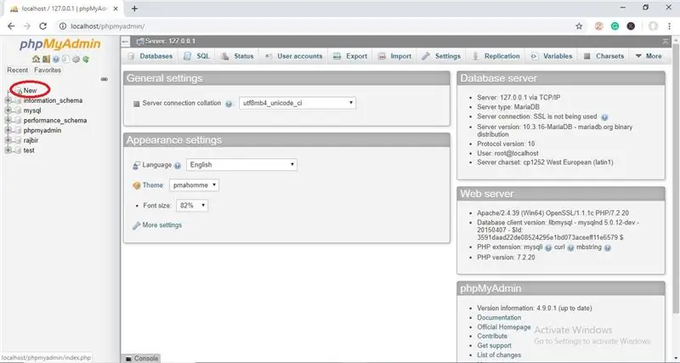
Task: Click the help icon next to mysqli extension
Action: [x=548, y=247]
